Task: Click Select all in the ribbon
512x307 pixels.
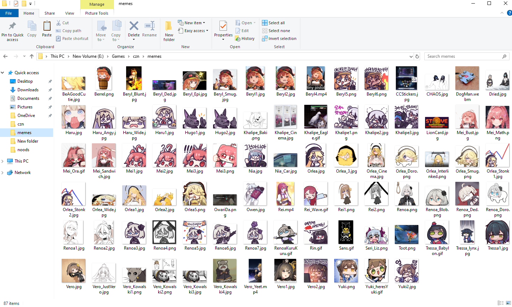Action: click(273, 23)
